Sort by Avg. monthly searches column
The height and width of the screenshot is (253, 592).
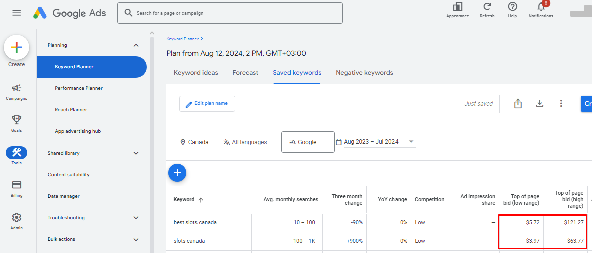pos(291,200)
